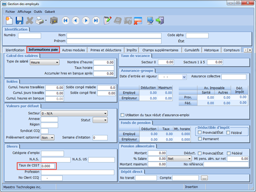
Task: Check Fédéral in Pension alimentaire
Action: (x=229, y=153)
